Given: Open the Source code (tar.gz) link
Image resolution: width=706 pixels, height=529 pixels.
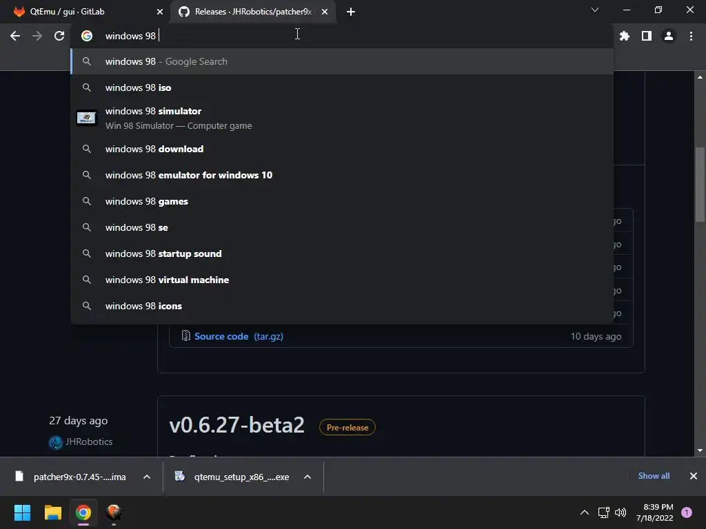Looking at the screenshot, I should coord(239,336).
